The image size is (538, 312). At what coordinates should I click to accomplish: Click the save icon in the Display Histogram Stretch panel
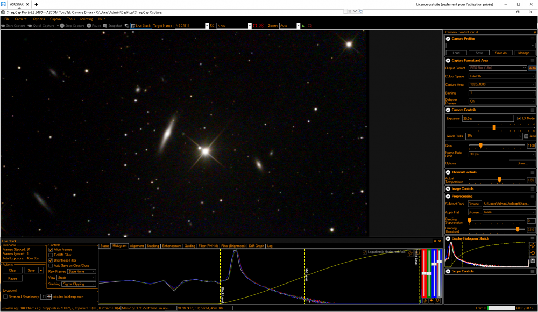(533, 260)
